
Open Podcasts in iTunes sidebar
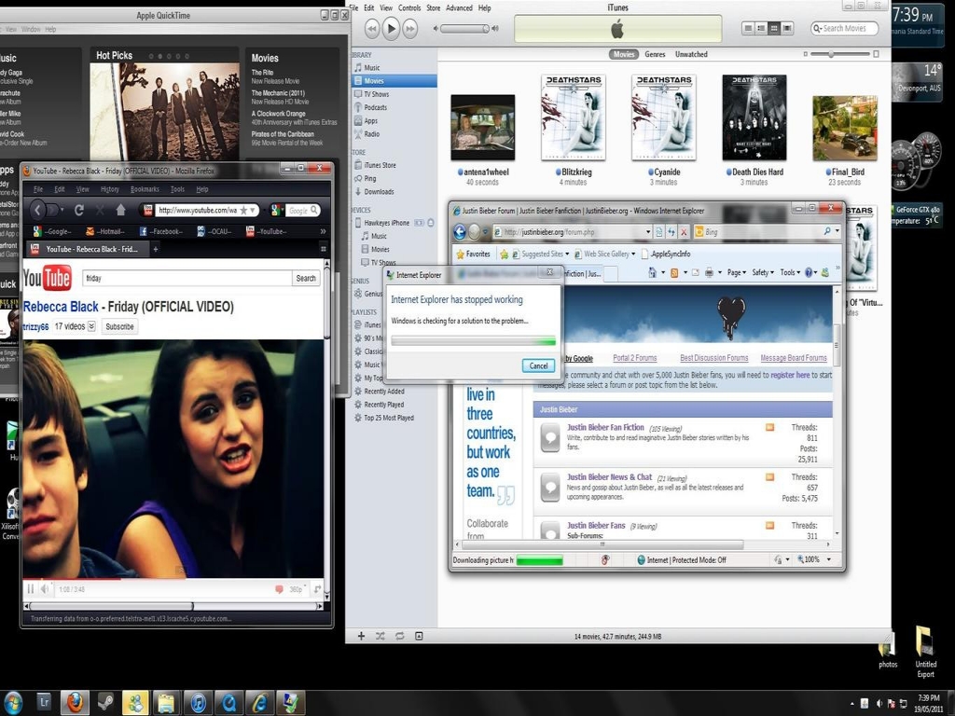coord(375,107)
